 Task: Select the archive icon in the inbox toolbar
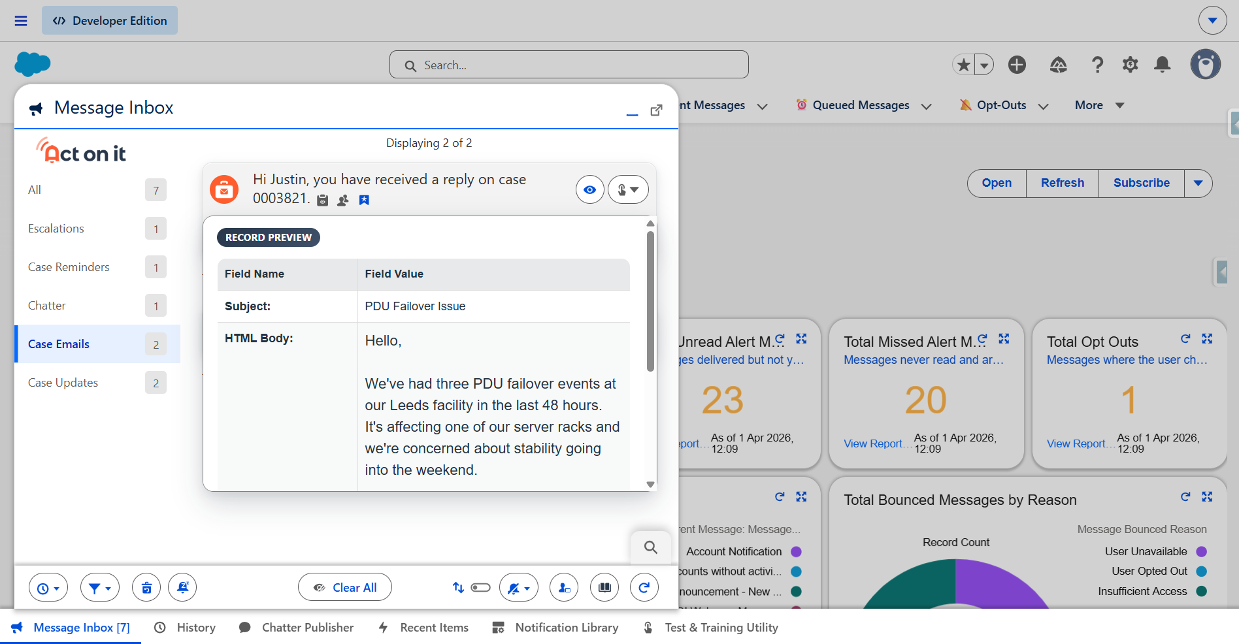pyautogui.click(x=146, y=587)
